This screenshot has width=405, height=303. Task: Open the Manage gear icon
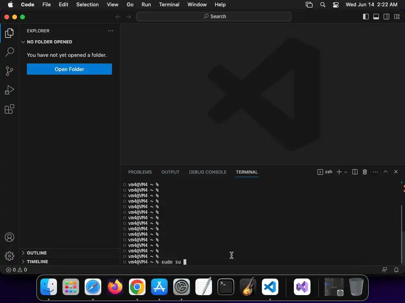(9, 256)
